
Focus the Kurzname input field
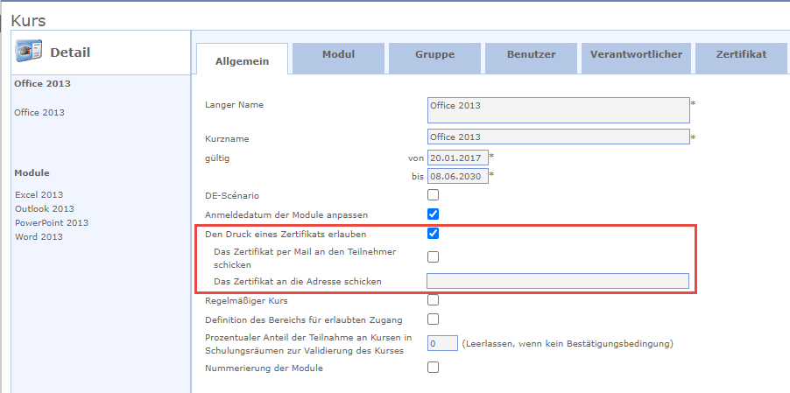(557, 137)
